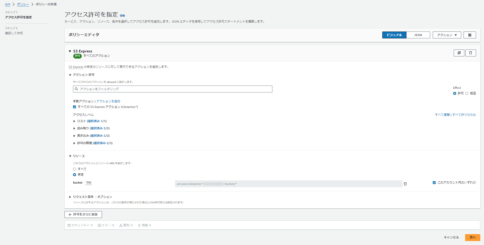Click すべて展開 link
The height and width of the screenshot is (245, 484).
[x=442, y=115]
